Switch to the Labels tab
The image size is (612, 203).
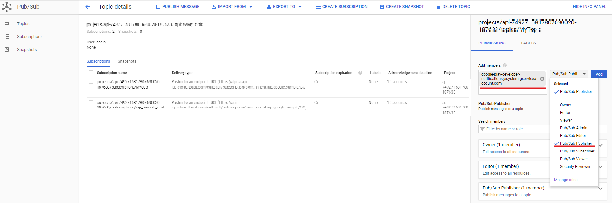(x=528, y=43)
